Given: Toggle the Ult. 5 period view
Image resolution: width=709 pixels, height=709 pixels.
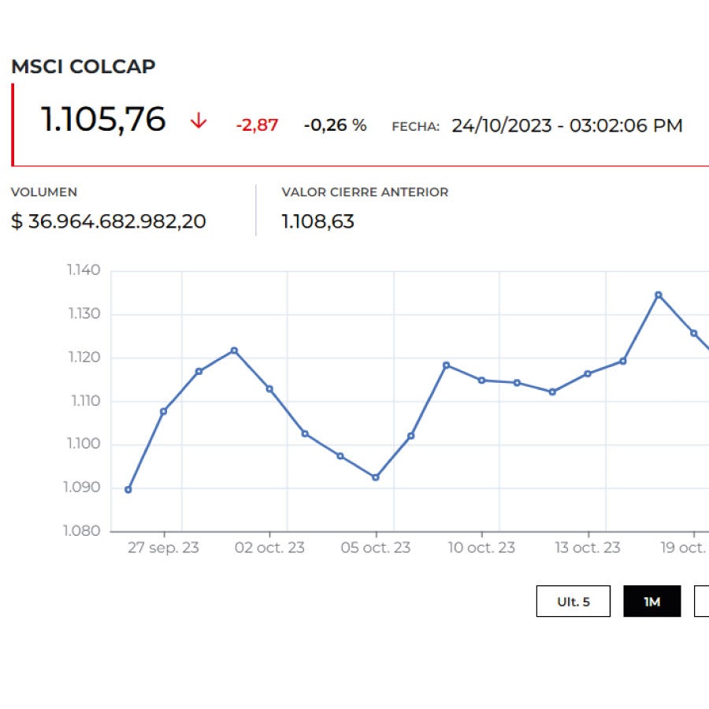Looking at the screenshot, I should pyautogui.click(x=574, y=601).
